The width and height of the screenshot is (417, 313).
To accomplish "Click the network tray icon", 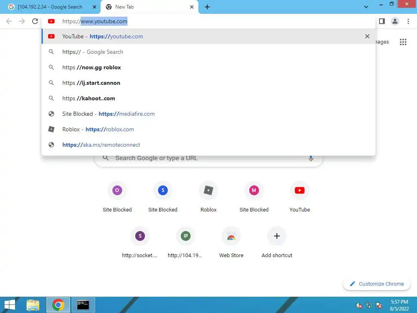I will pos(369,305).
